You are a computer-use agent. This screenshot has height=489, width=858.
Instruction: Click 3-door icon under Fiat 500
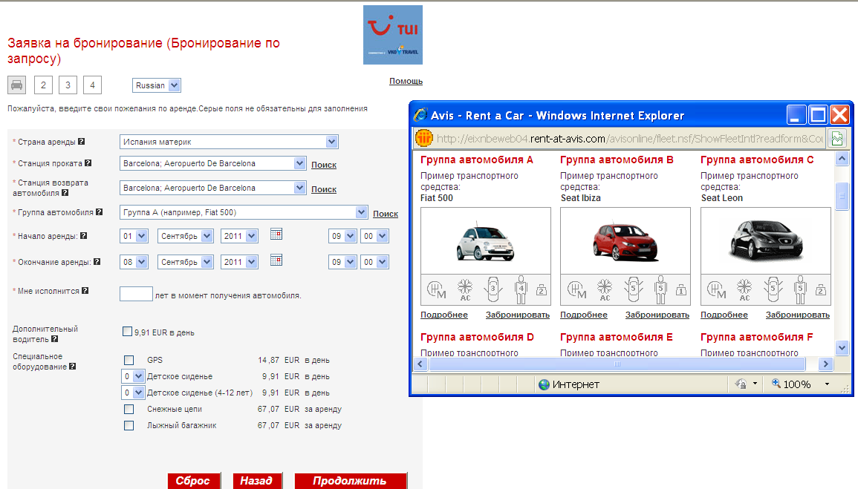493,289
